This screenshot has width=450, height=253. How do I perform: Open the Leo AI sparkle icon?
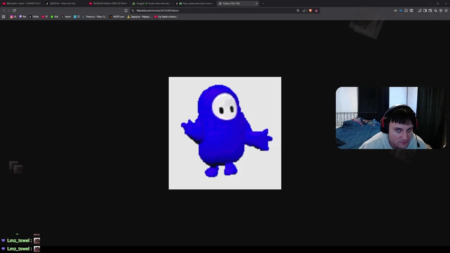(x=436, y=11)
